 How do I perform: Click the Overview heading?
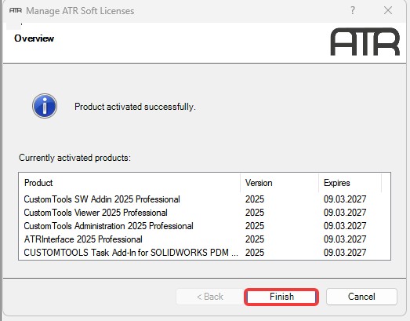pyautogui.click(x=34, y=38)
